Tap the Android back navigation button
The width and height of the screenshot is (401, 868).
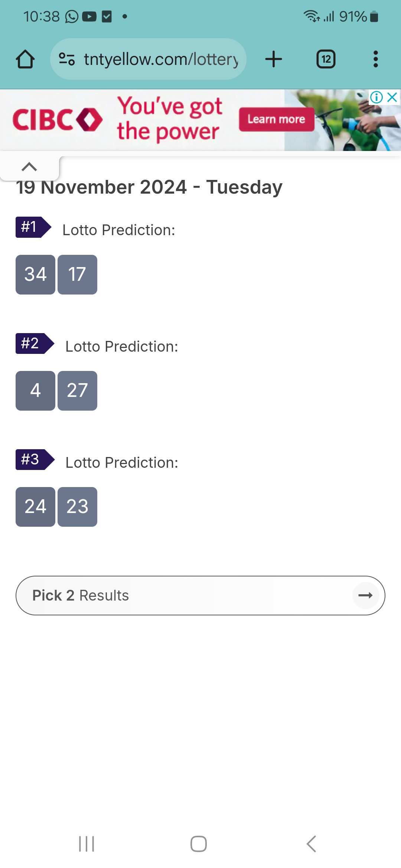311,844
